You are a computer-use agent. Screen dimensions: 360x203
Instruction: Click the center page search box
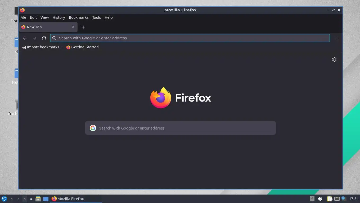181,128
